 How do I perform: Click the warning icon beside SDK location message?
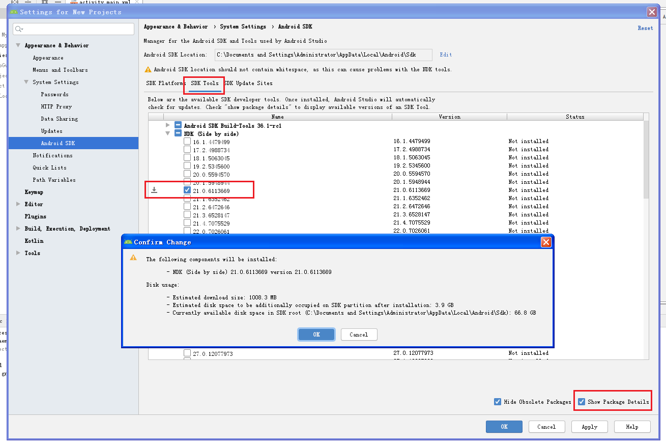coord(148,69)
